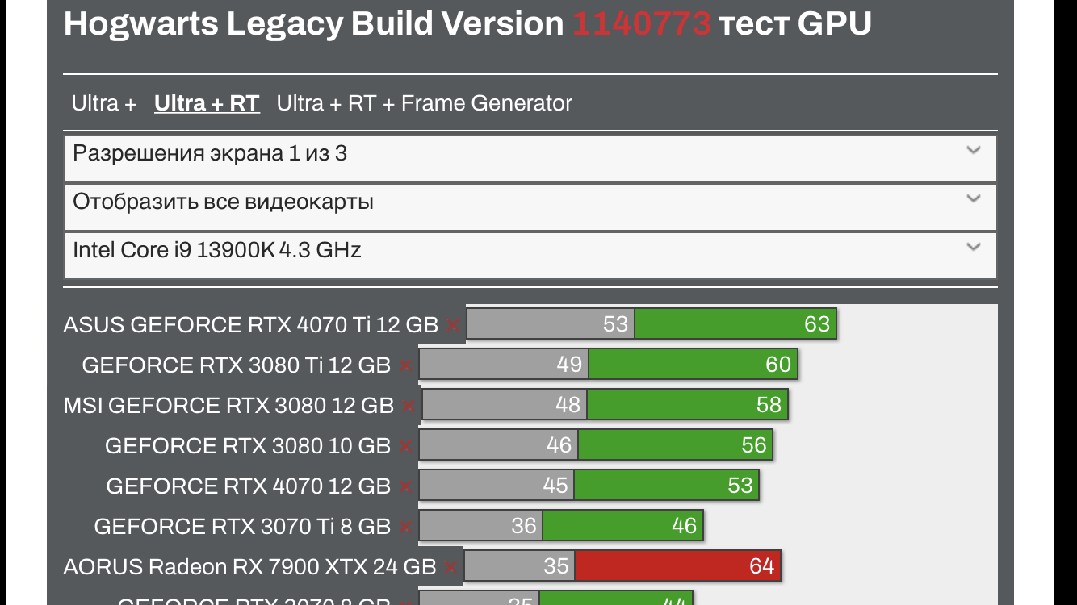Click the green bar showing 63 fps
This screenshot has width=1077, height=605.
735,324
